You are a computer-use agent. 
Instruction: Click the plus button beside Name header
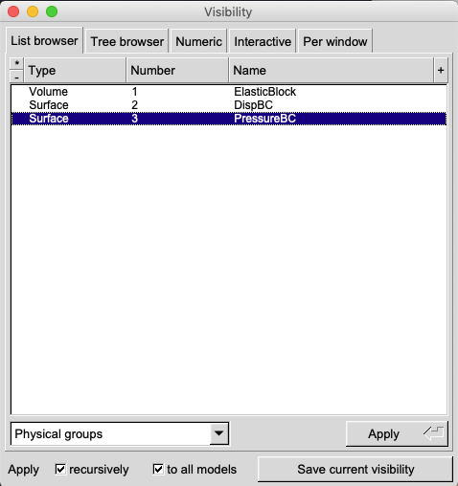(x=441, y=70)
